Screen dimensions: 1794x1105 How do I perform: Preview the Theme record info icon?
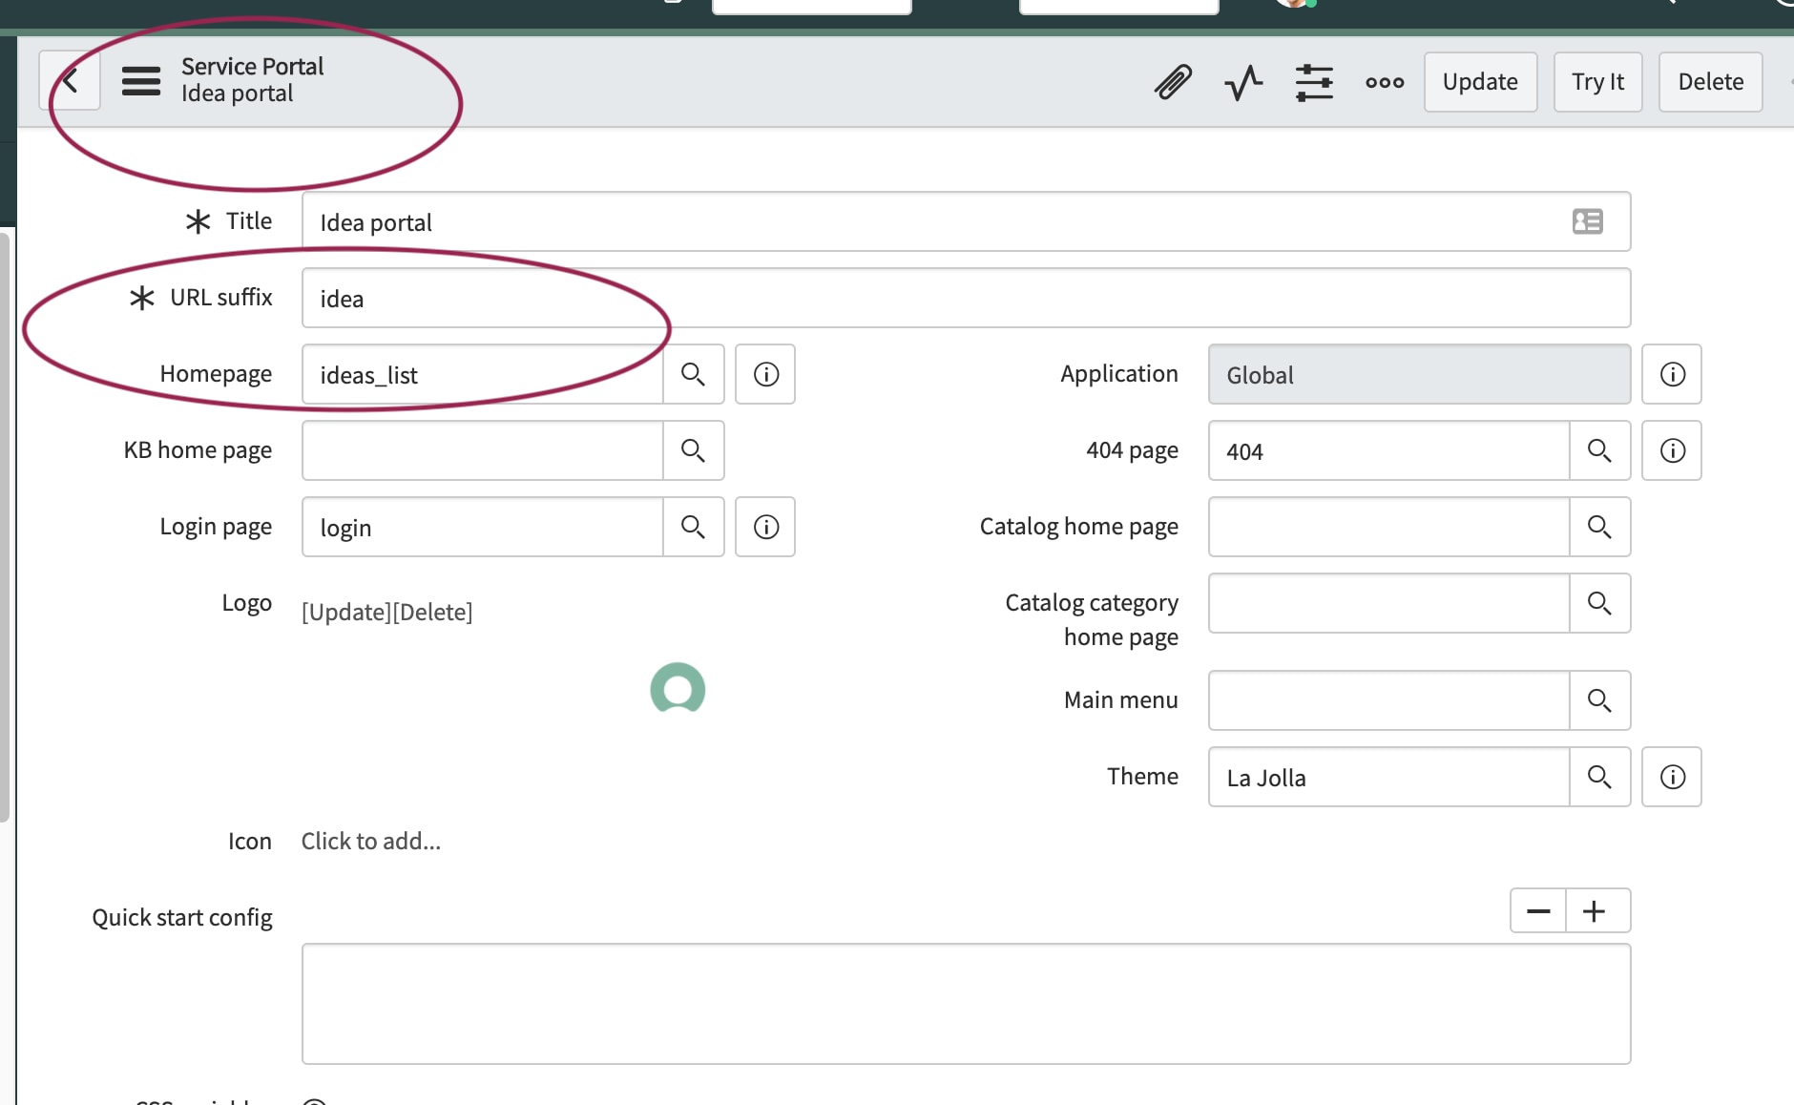1672,777
